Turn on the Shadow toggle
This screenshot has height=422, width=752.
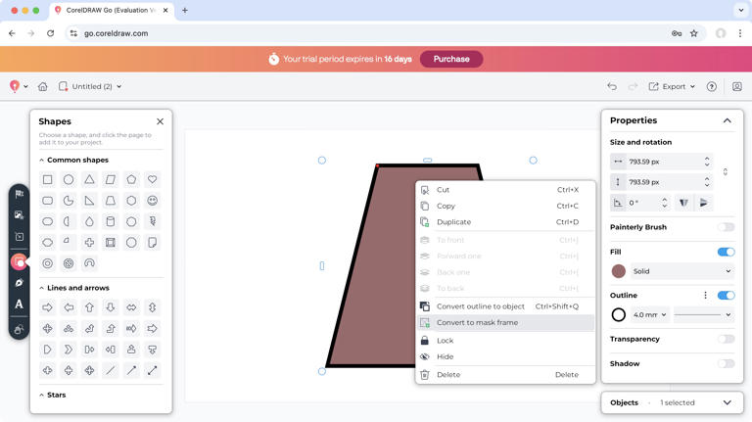(726, 363)
